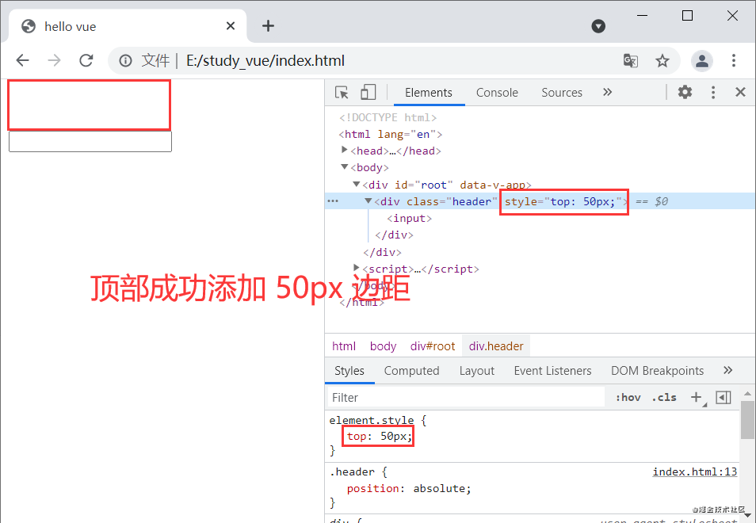Screen dimensions: 756x523
Task: Click the tab search dropdown circle
Action: click(x=598, y=26)
